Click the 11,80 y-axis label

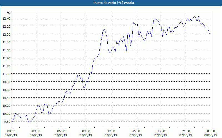[6, 42]
